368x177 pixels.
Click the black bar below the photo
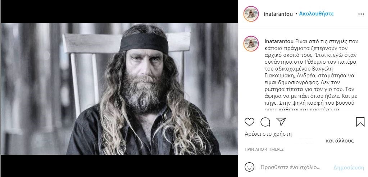(x=119, y=165)
